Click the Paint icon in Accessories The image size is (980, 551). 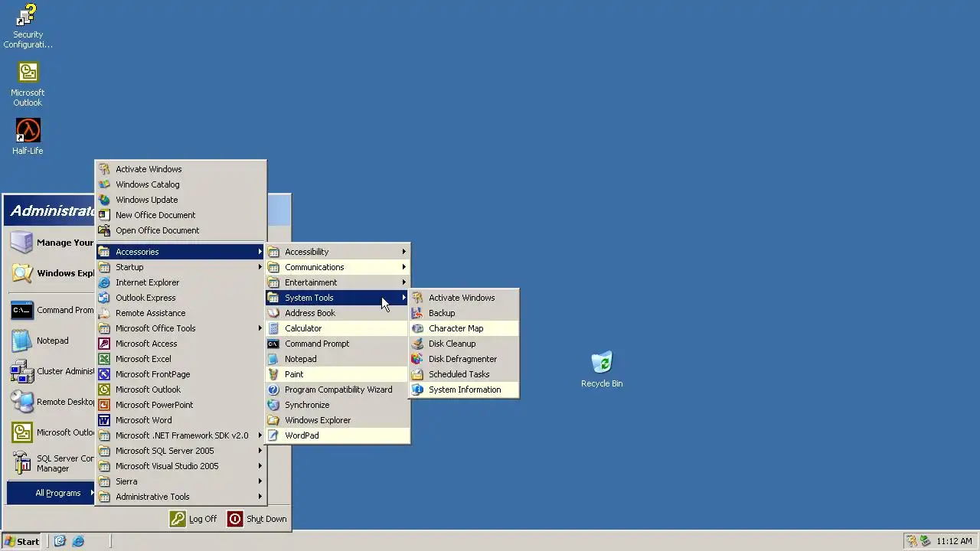pos(273,374)
